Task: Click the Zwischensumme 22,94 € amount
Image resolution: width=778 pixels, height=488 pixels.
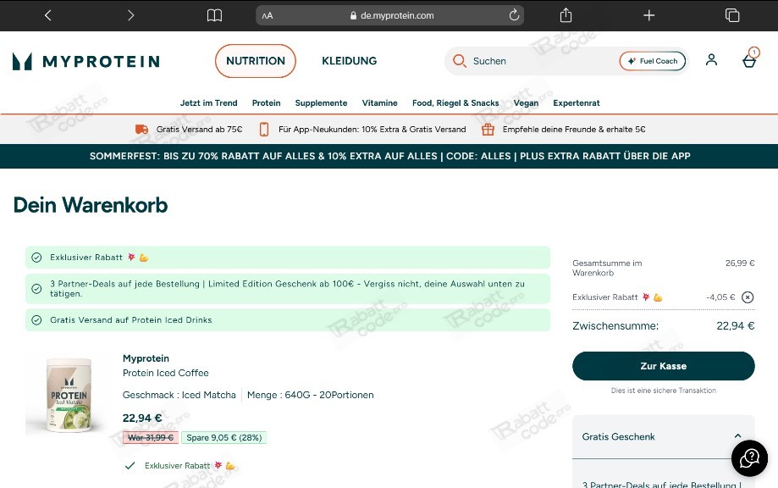Action: point(736,326)
